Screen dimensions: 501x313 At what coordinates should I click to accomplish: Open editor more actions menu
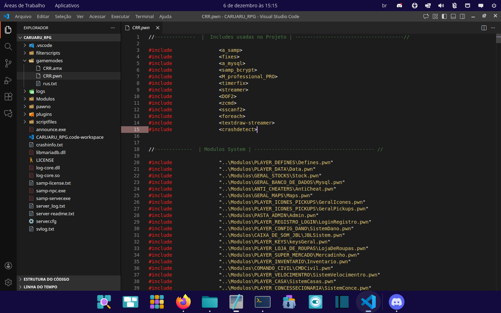(x=493, y=28)
